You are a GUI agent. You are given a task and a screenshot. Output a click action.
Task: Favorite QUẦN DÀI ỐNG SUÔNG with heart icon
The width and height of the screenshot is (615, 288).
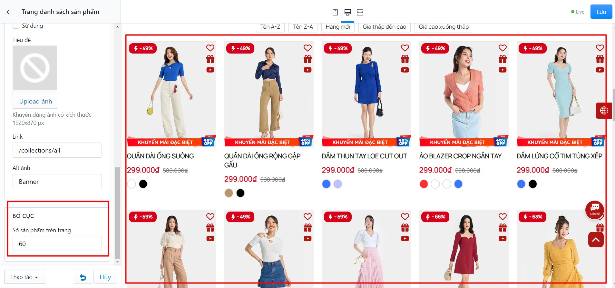coord(210,48)
